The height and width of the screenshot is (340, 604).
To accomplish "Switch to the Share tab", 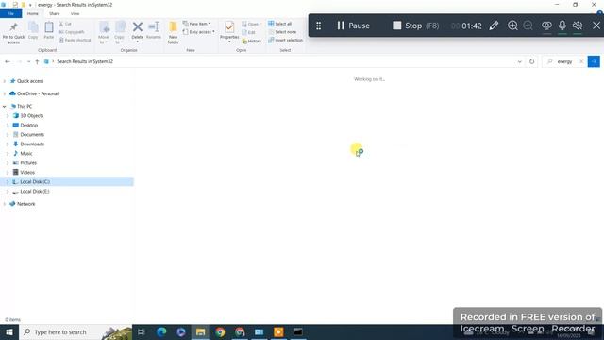I will [55, 13].
